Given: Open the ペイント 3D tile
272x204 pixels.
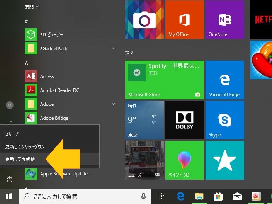Looking at the screenshot, I should (x=185, y=160).
